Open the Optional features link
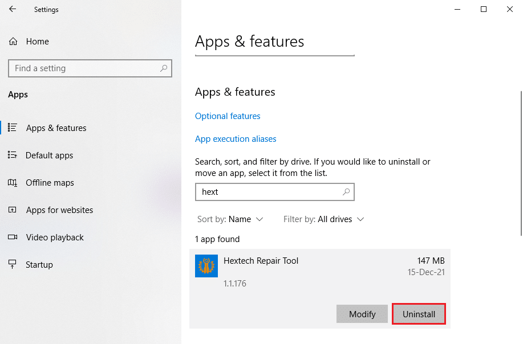This screenshot has height=344, width=523. pyautogui.click(x=228, y=116)
